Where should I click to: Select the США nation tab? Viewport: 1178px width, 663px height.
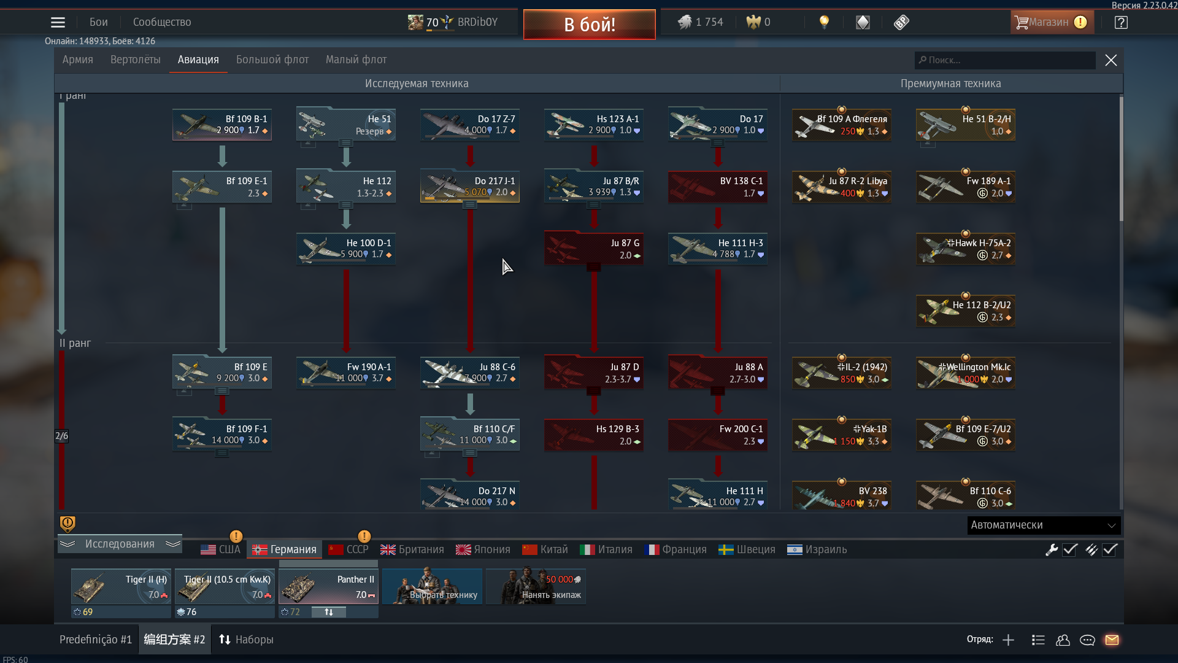click(221, 549)
